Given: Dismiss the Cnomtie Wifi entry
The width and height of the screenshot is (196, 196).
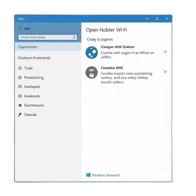Looking at the screenshot, I should point(165,72).
